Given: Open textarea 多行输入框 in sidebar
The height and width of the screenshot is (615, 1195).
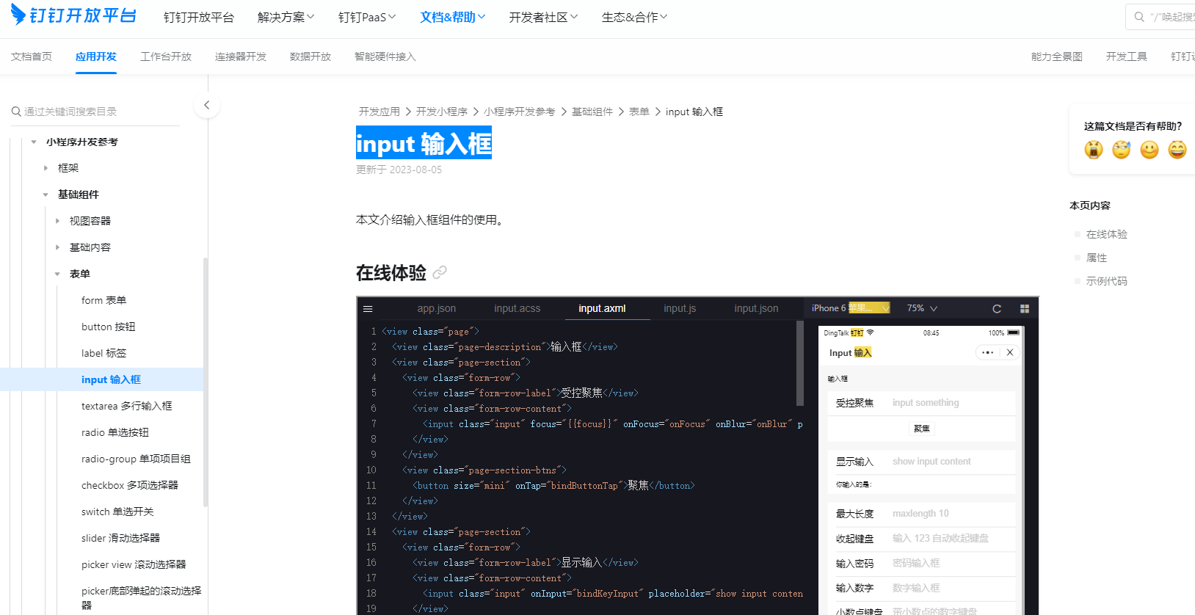Looking at the screenshot, I should point(127,406).
